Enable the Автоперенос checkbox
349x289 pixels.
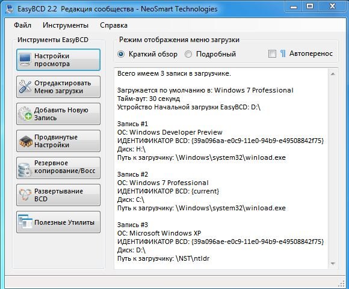pos(272,54)
